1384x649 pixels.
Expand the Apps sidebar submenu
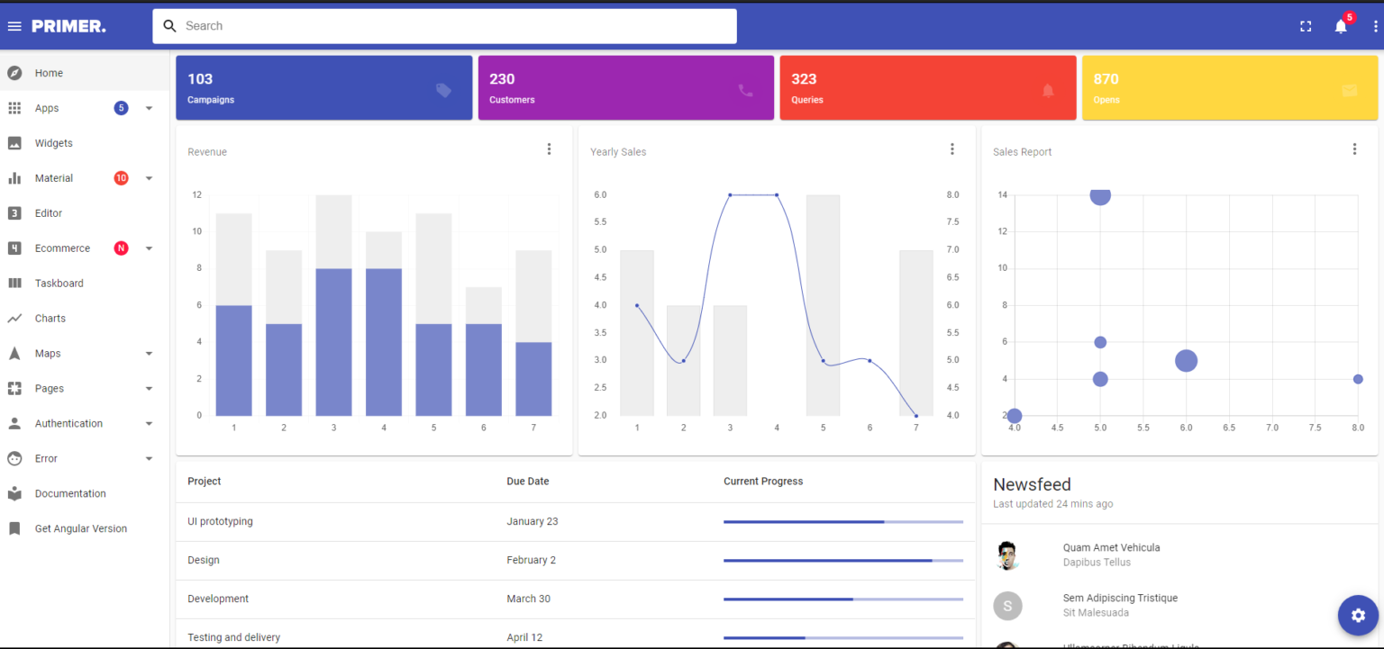149,108
